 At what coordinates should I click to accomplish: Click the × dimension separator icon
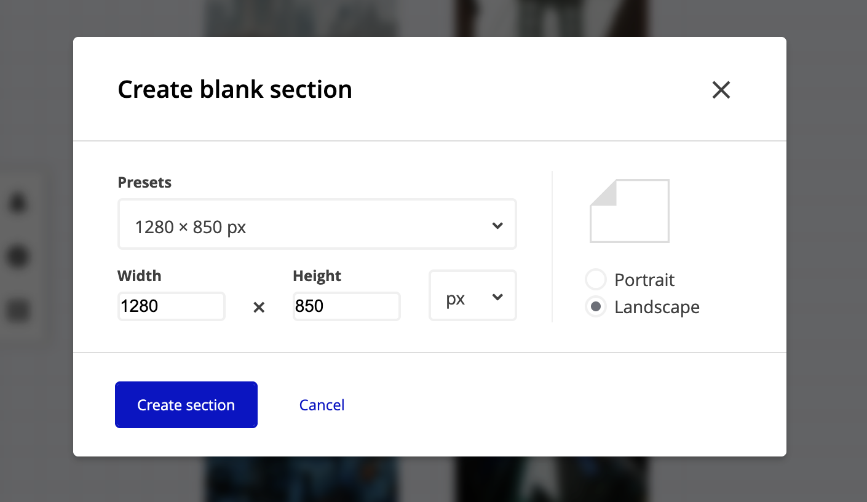[258, 307]
